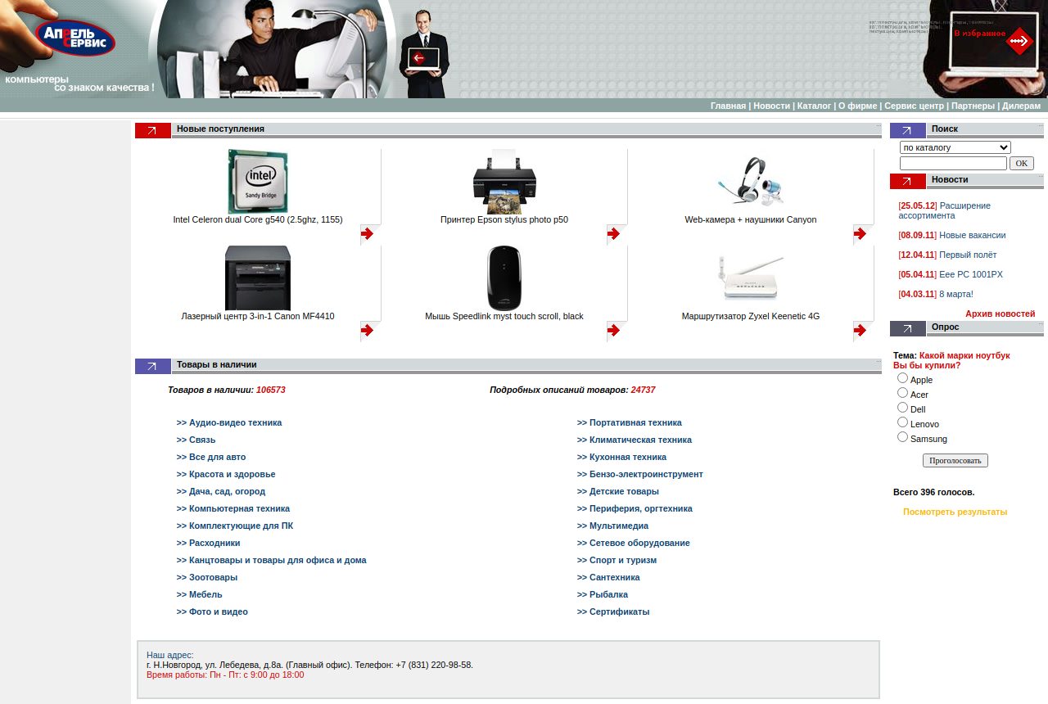Click the red arrow under Epson stylus photo p50
The width and height of the screenshot is (1048, 704).
613,234
